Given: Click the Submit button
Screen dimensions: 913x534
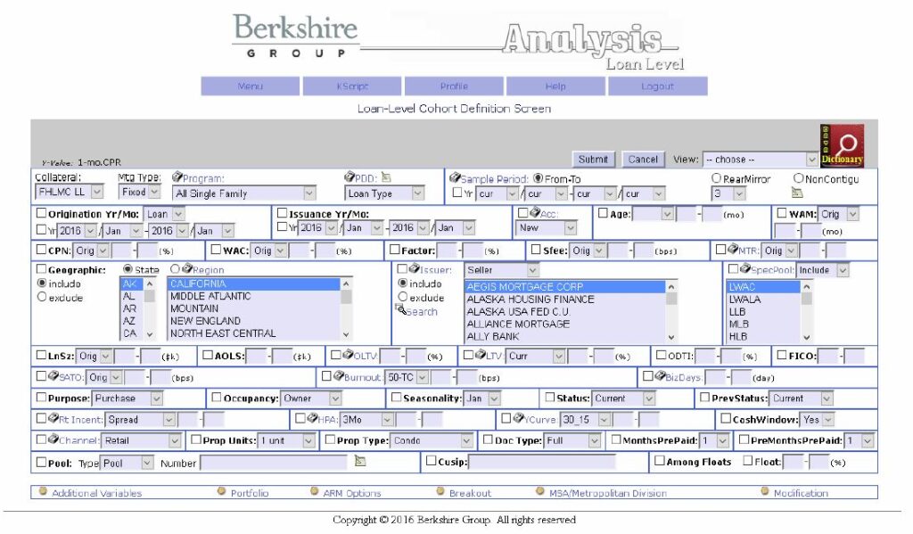Looking at the screenshot, I should (x=593, y=159).
